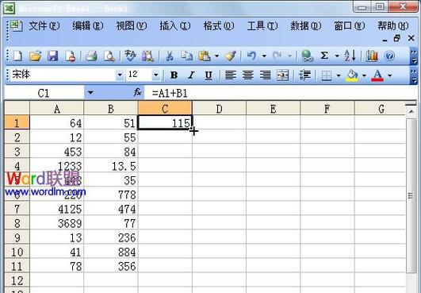Click the fx Insert Function icon
This screenshot has width=421, height=293.
pyautogui.click(x=137, y=92)
